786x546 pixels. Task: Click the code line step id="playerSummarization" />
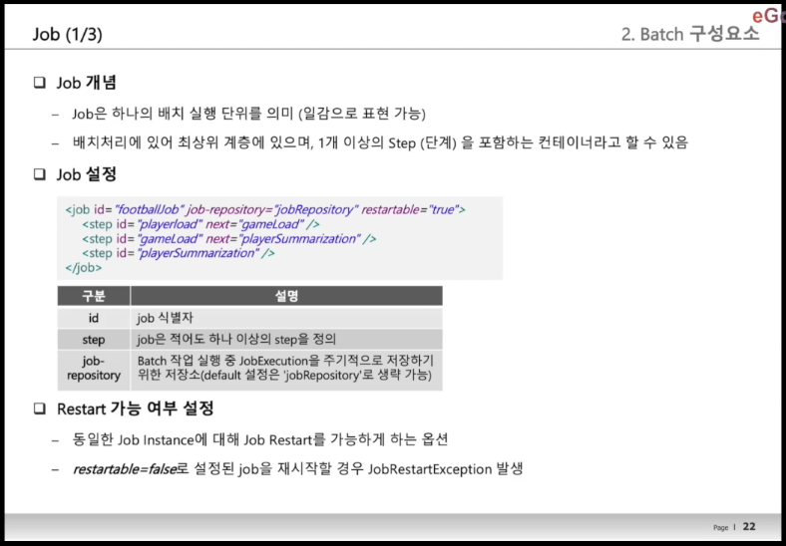click(179, 253)
